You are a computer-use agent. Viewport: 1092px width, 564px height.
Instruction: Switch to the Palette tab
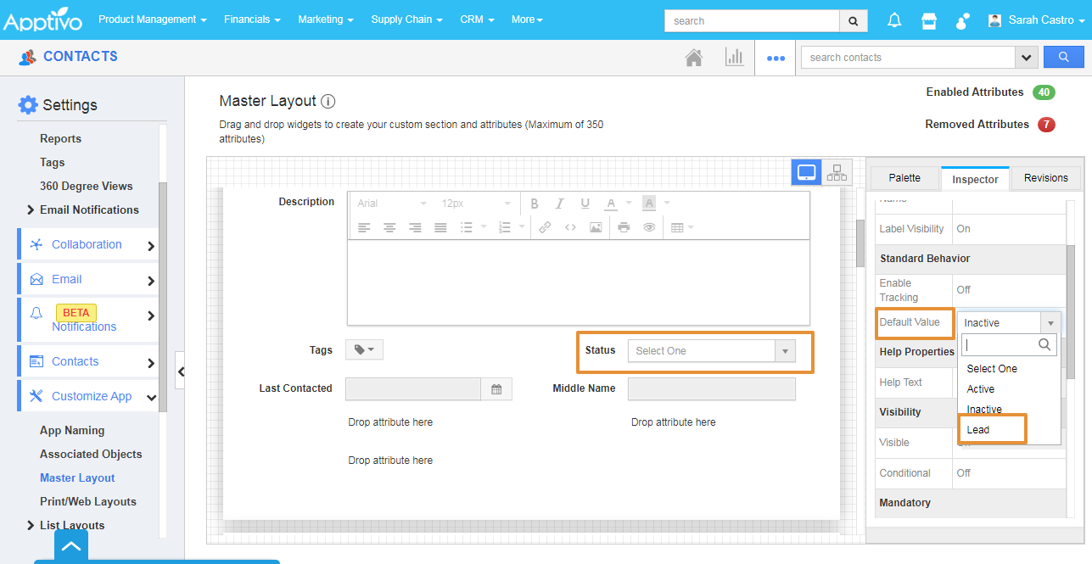pos(904,178)
